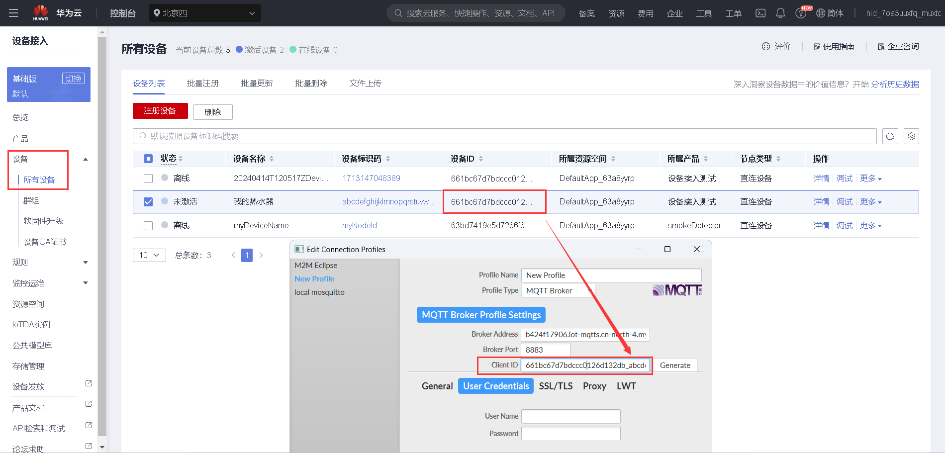
Task: Focus the Password field
Action: 570,434
